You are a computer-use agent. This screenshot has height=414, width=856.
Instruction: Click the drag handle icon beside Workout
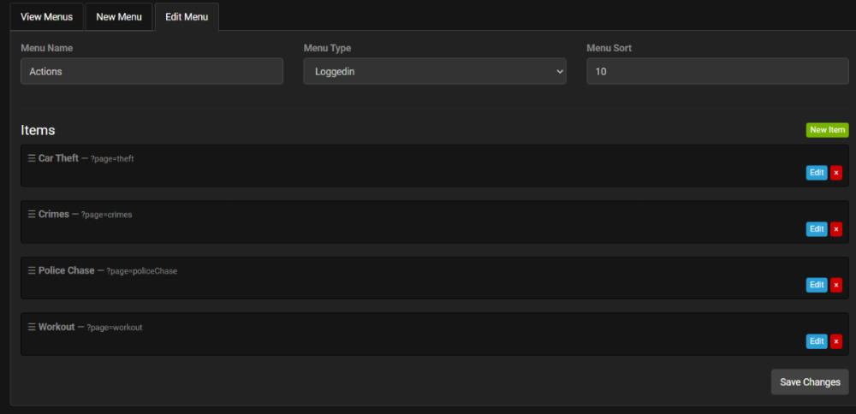point(32,328)
